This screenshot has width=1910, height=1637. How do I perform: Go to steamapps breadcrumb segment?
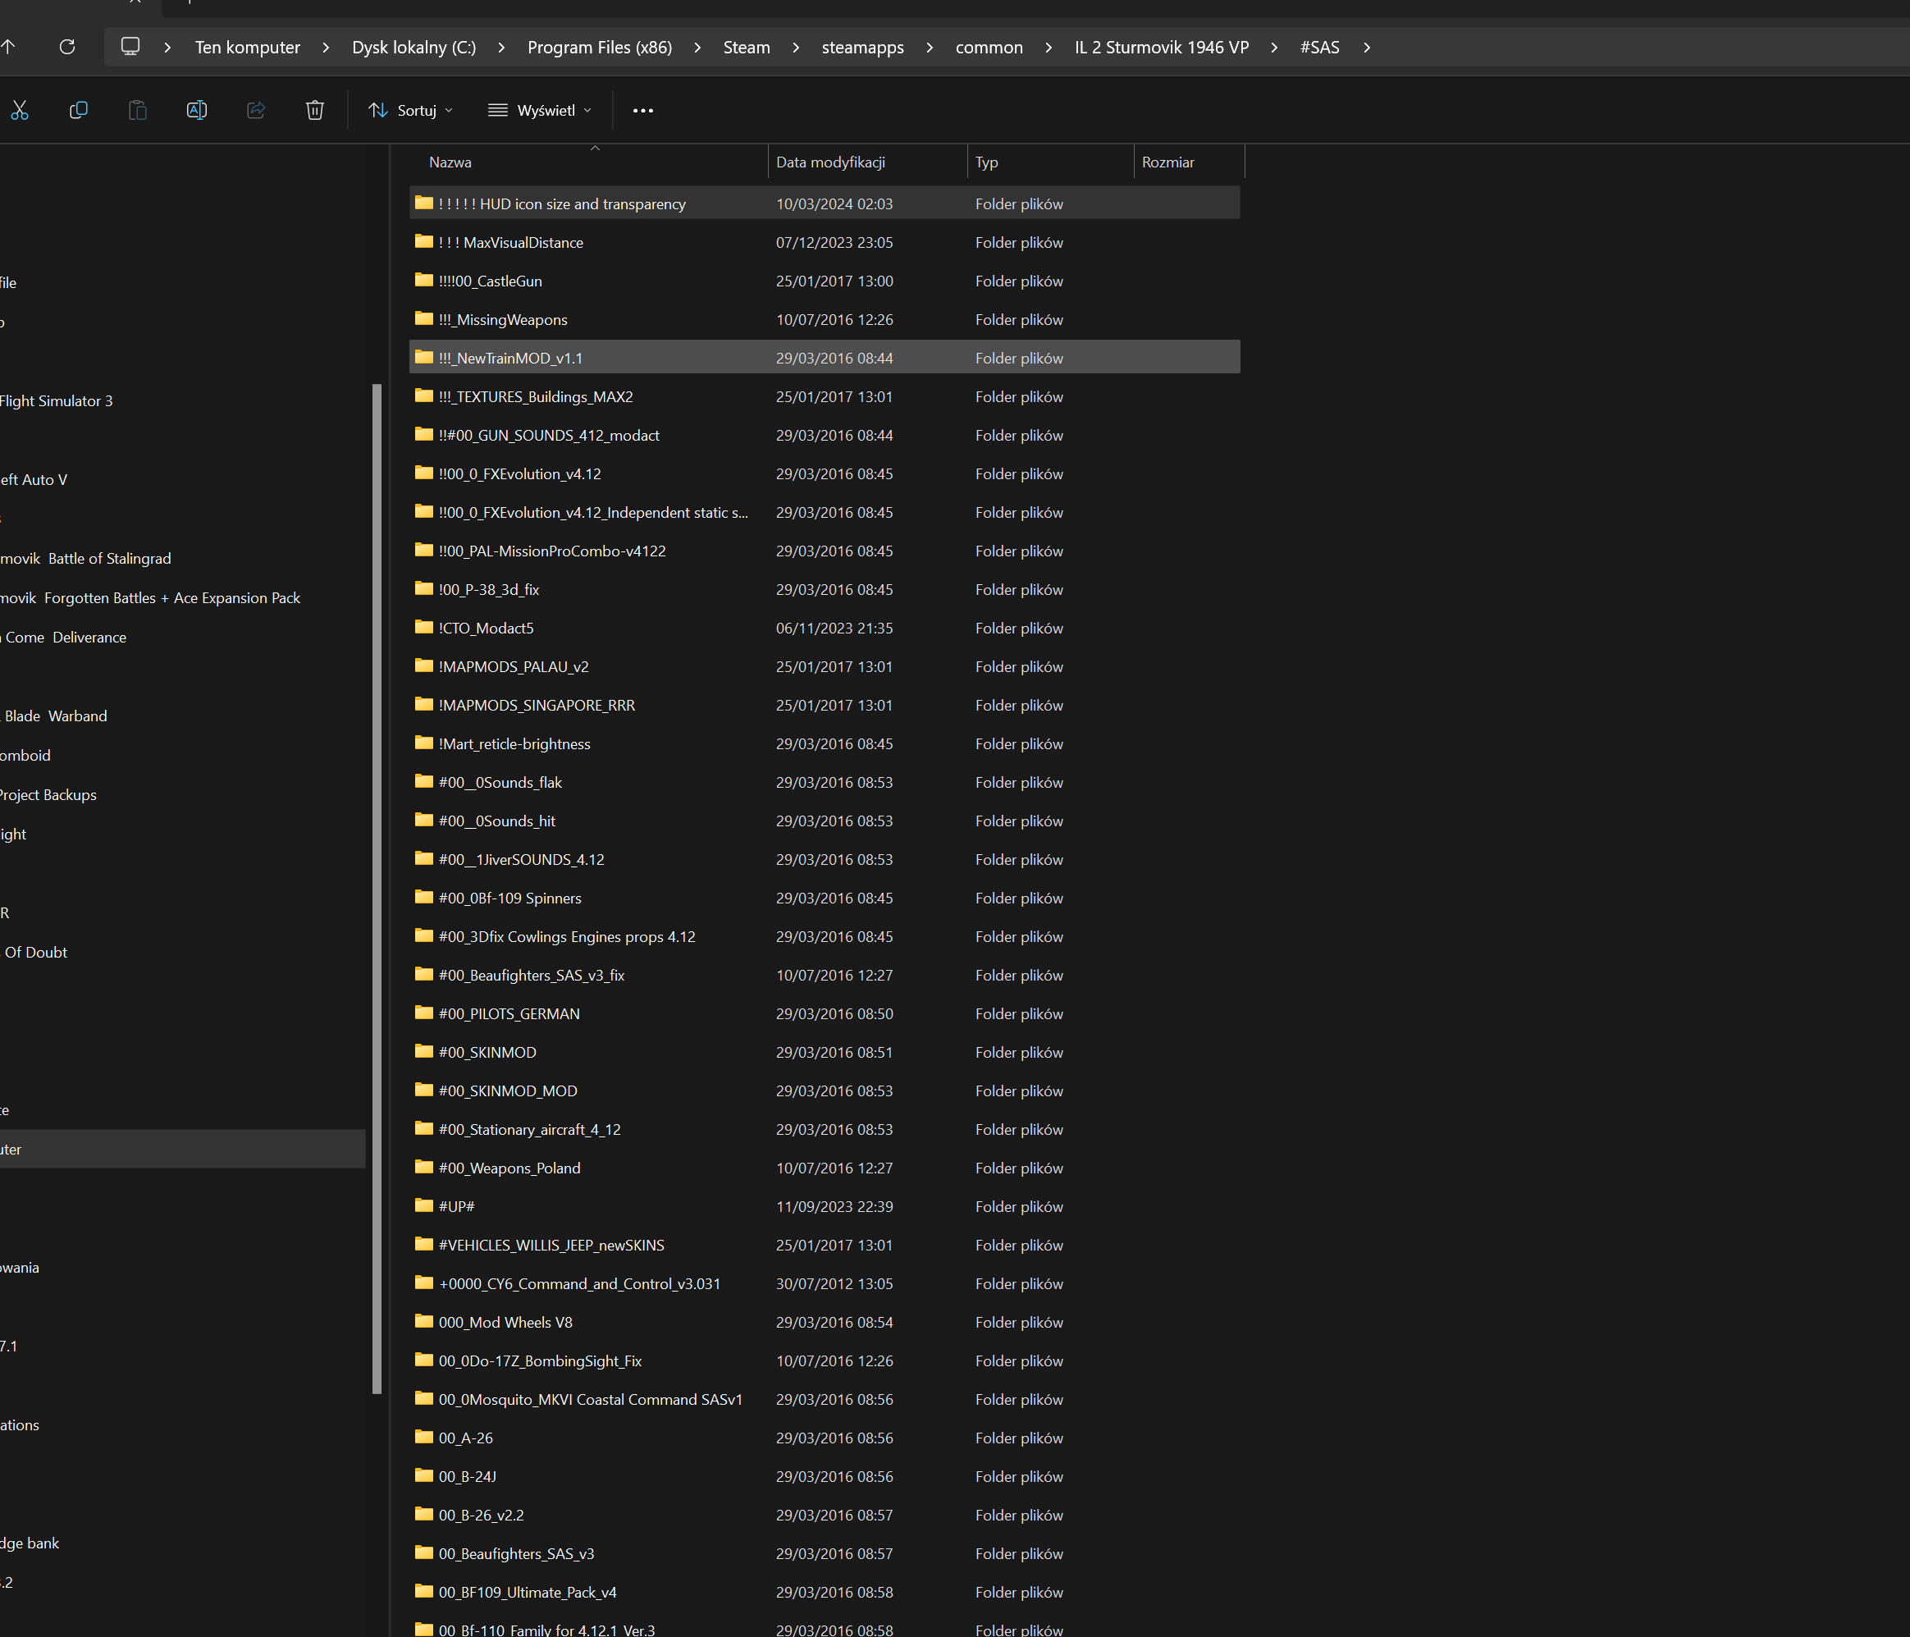pyautogui.click(x=863, y=47)
